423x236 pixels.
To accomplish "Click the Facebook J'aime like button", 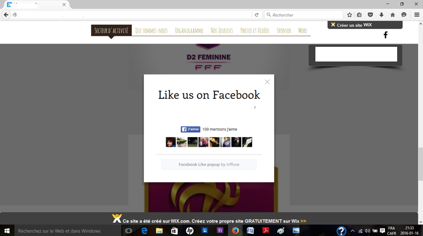I will (x=190, y=129).
